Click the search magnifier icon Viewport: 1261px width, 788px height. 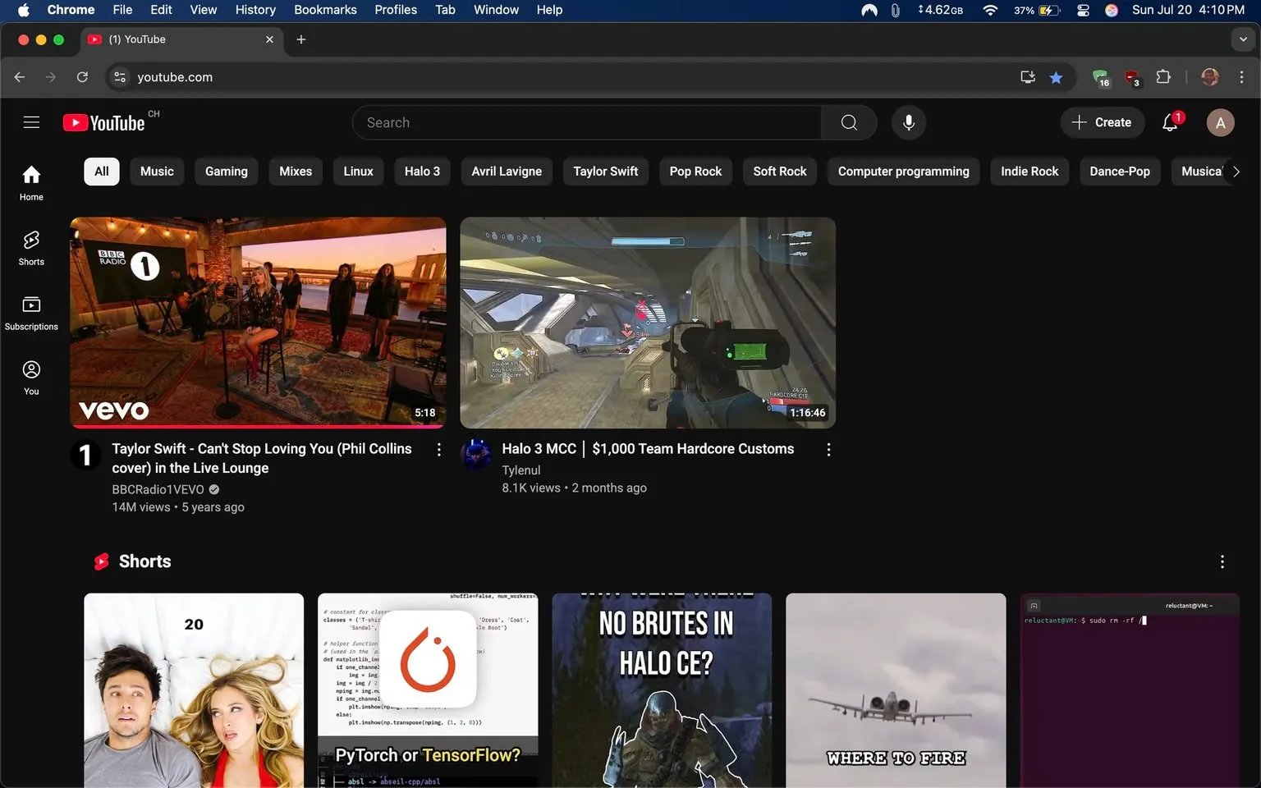click(849, 121)
